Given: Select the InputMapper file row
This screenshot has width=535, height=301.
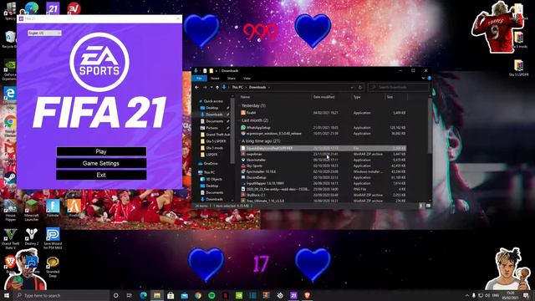Looking at the screenshot, I should [324, 183].
